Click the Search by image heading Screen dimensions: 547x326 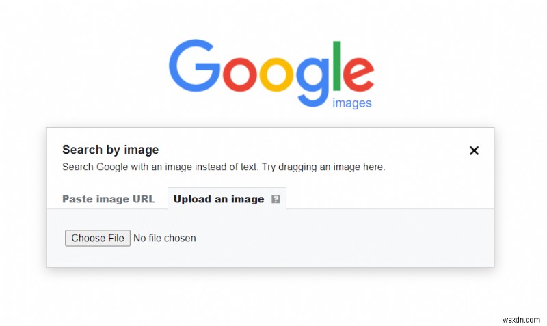click(x=110, y=150)
